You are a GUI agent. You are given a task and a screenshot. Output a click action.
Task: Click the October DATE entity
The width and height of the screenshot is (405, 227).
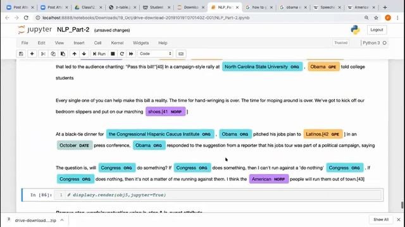pyautogui.click(x=75, y=146)
